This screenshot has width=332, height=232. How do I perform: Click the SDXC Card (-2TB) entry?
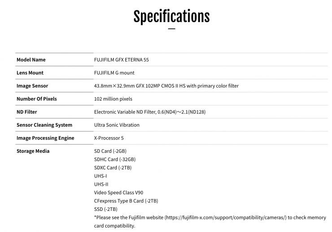pos(113,168)
